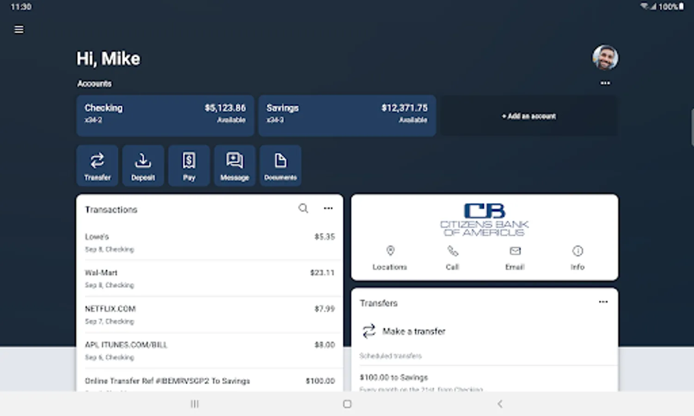Open bank Info
The width and height of the screenshot is (694, 416).
tap(577, 258)
